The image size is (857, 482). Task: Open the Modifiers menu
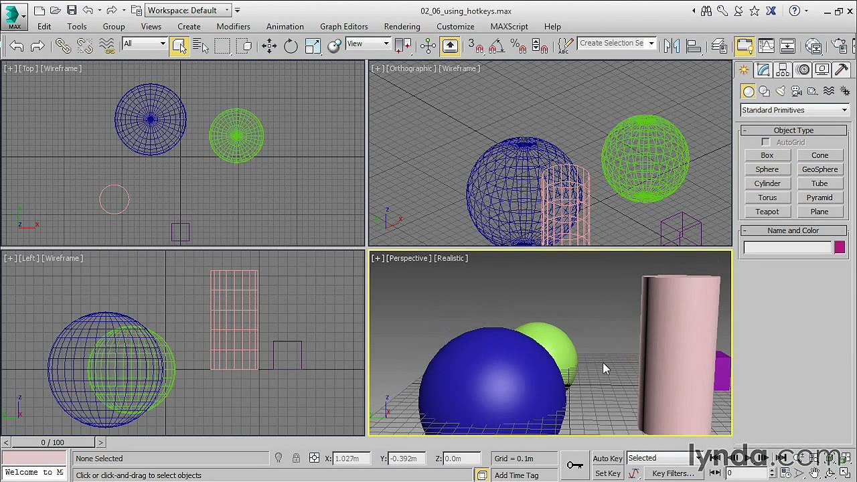[233, 26]
